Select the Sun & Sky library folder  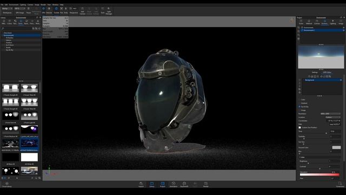(x=10, y=50)
